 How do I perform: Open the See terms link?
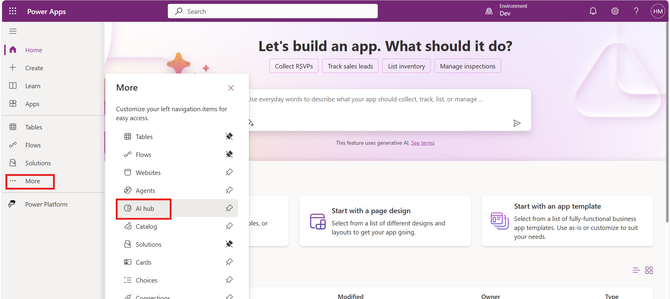[x=422, y=143]
